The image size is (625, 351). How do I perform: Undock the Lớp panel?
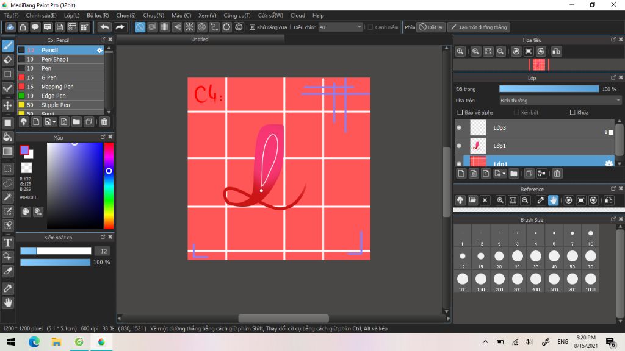tap(613, 77)
